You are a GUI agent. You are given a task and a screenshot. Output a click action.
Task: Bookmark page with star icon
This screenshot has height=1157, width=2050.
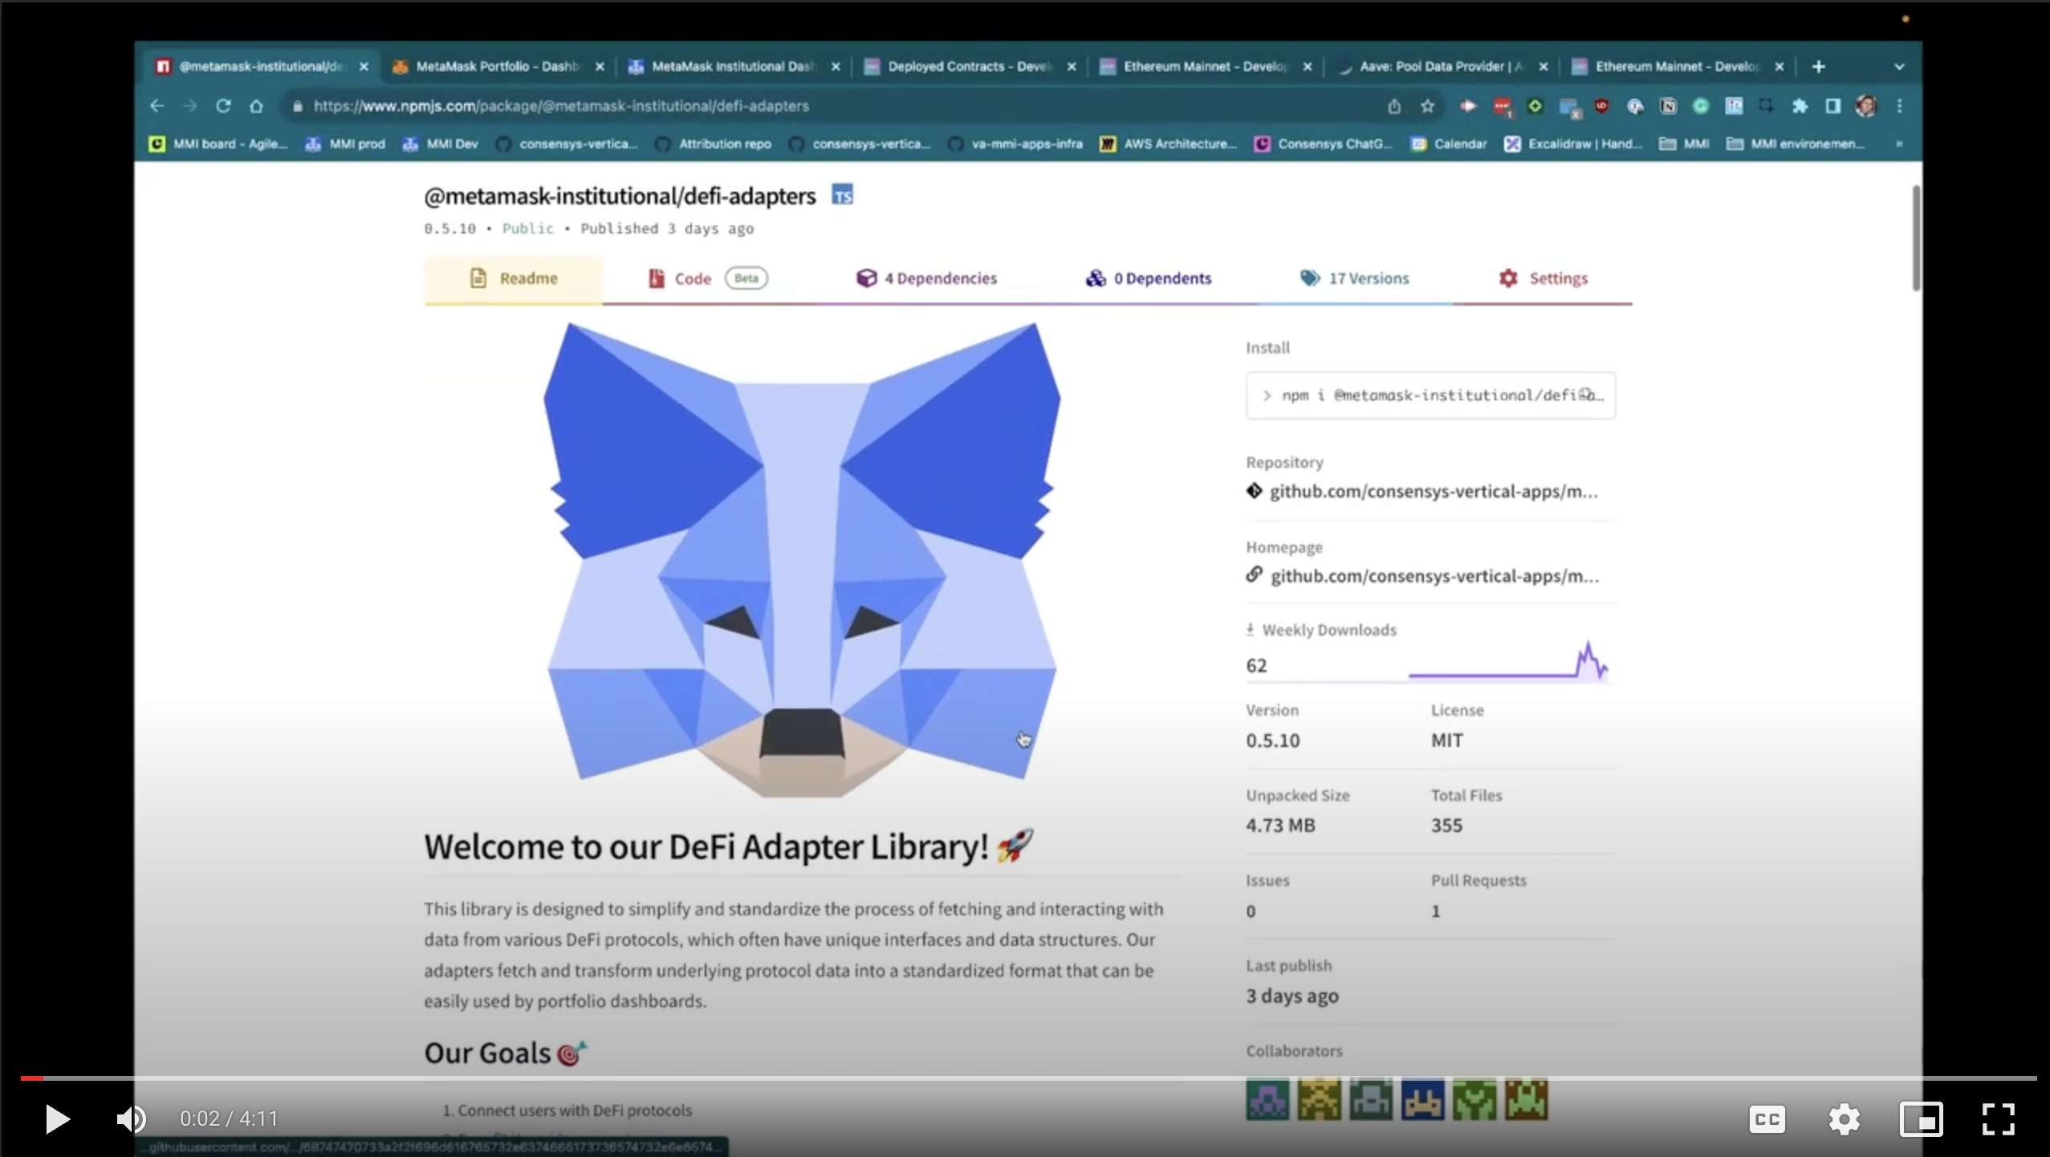[x=1427, y=106]
